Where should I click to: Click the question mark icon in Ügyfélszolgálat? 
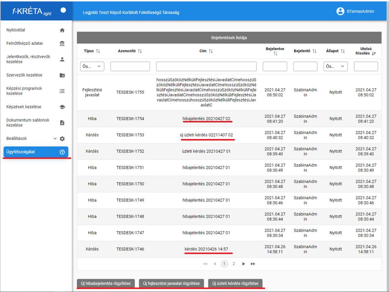tap(62, 152)
